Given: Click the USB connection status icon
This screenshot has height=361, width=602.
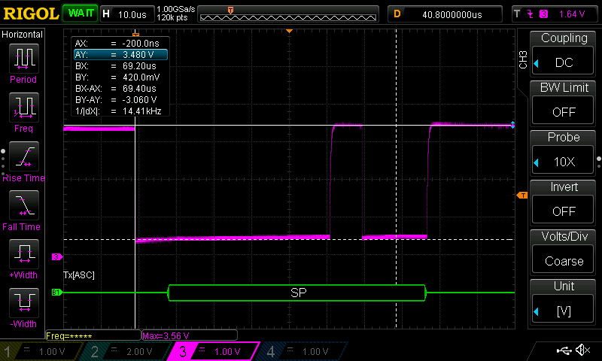Looking at the screenshot, I should pos(564,350).
